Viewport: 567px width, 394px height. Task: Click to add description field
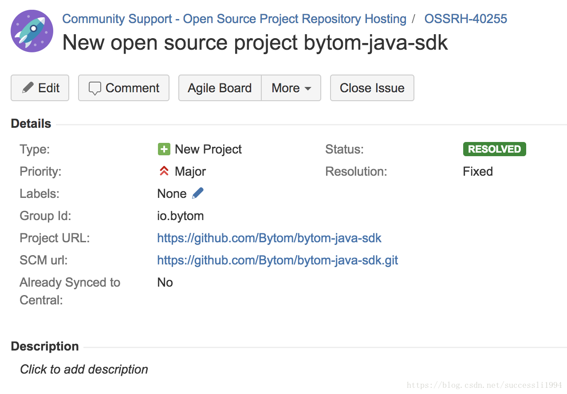pyautogui.click(x=84, y=369)
